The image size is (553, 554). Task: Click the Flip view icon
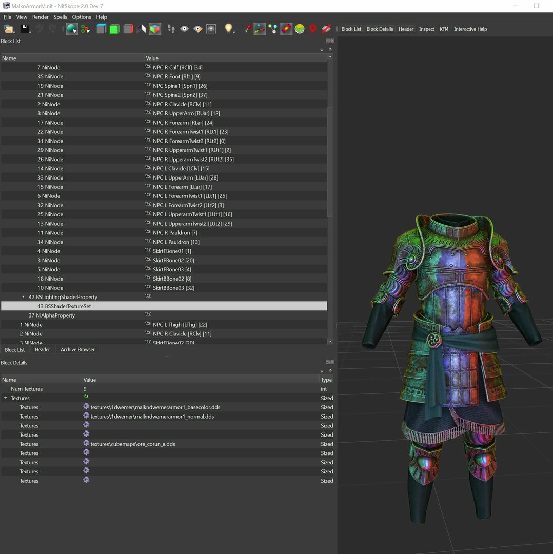tap(142, 29)
